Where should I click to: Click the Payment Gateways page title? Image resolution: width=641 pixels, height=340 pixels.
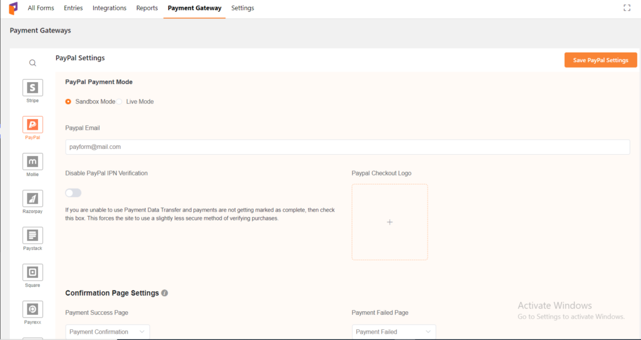point(41,31)
